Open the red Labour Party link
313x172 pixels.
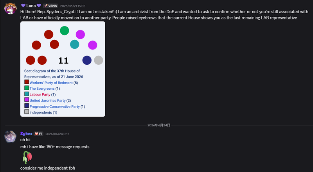[40, 94]
